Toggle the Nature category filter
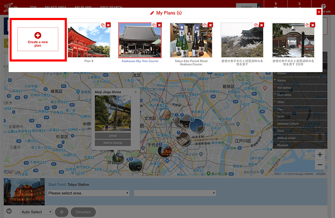Viewport: 335px width, 218px height. (x=300, y=81)
